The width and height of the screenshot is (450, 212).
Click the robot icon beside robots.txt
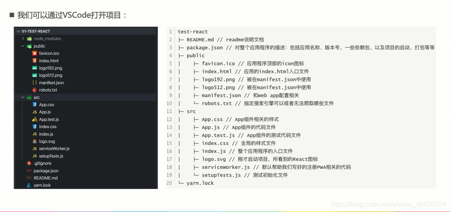[34, 90]
